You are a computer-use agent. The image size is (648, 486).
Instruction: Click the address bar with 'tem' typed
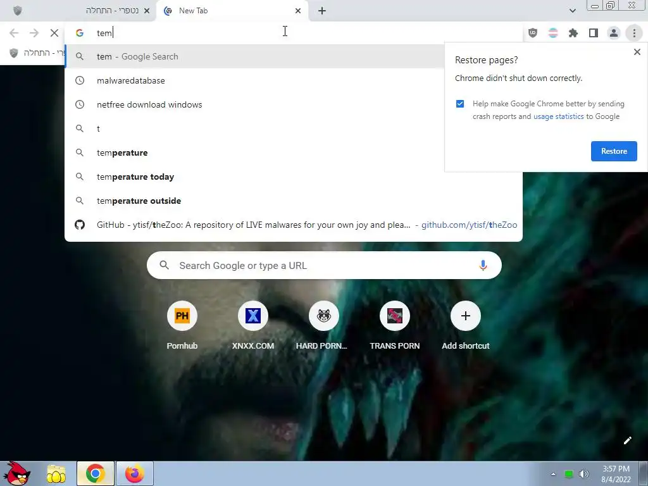pos(294,33)
